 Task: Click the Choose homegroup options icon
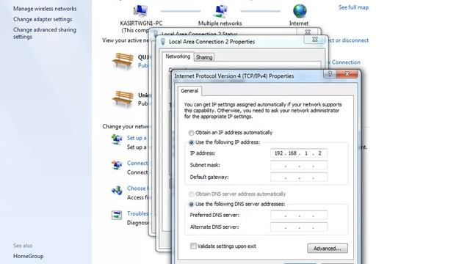pos(117,190)
